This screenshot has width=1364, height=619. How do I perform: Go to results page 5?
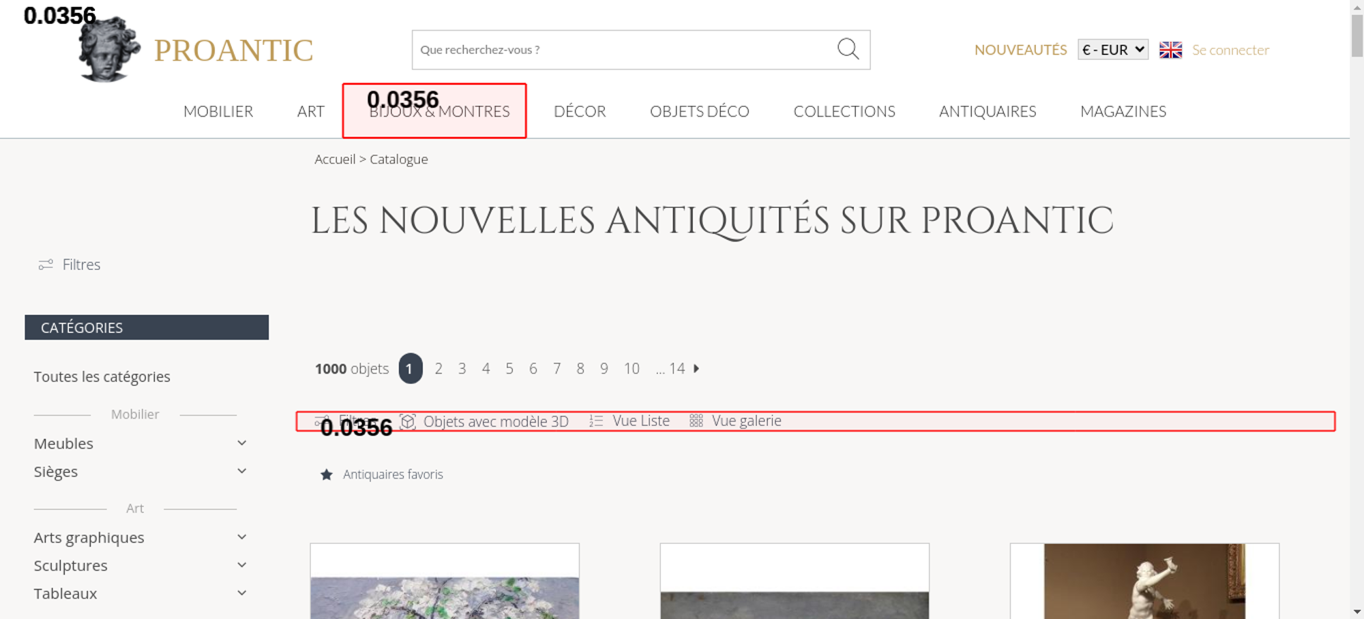509,368
